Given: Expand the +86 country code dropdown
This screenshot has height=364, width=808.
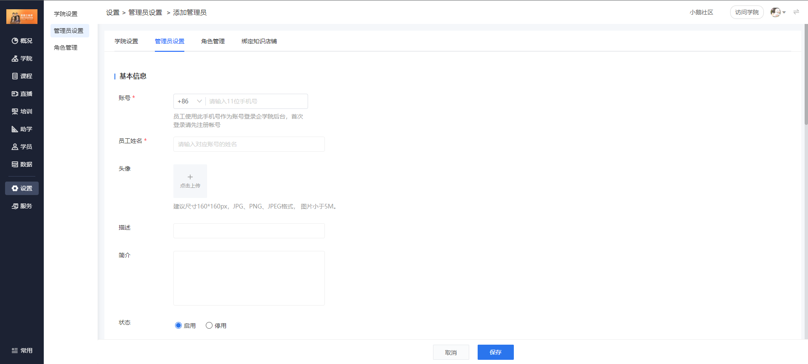Looking at the screenshot, I should (x=189, y=101).
